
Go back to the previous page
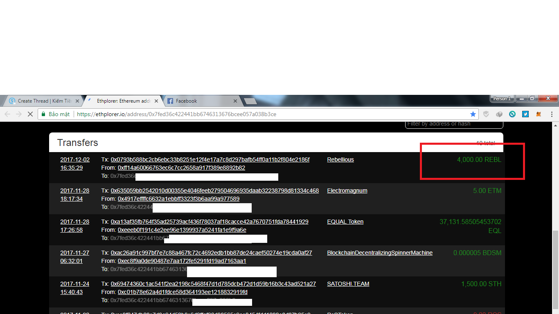(x=7, y=114)
